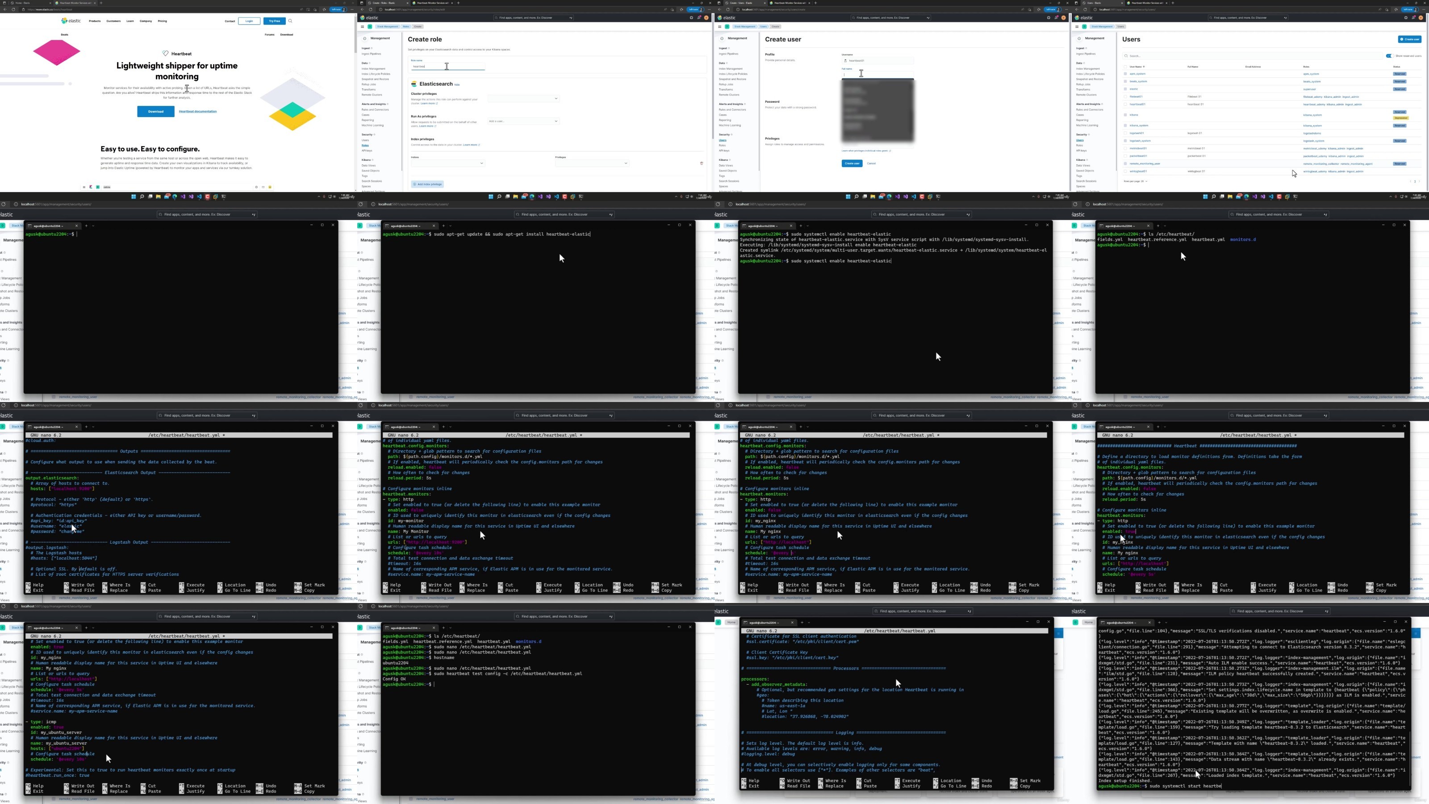
Task: Click the search magnifier icon on elastic.co header
Action: tap(290, 21)
